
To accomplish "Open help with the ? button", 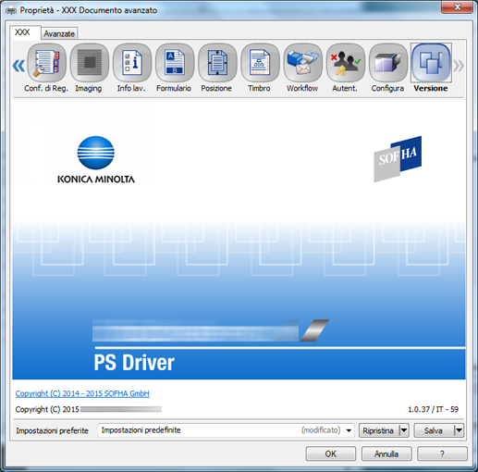I will [442, 453].
